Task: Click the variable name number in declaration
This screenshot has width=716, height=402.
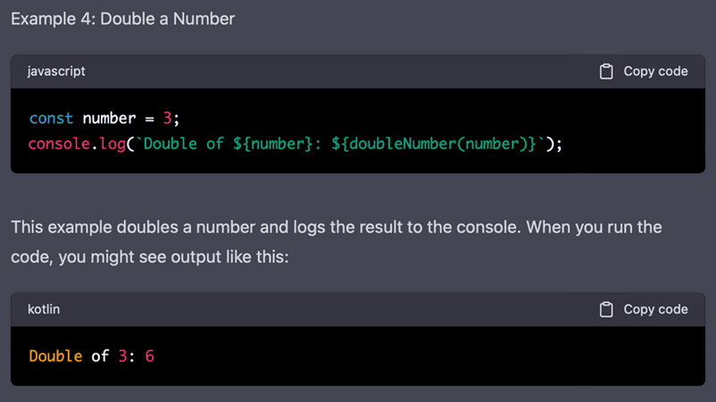Action: click(109, 119)
